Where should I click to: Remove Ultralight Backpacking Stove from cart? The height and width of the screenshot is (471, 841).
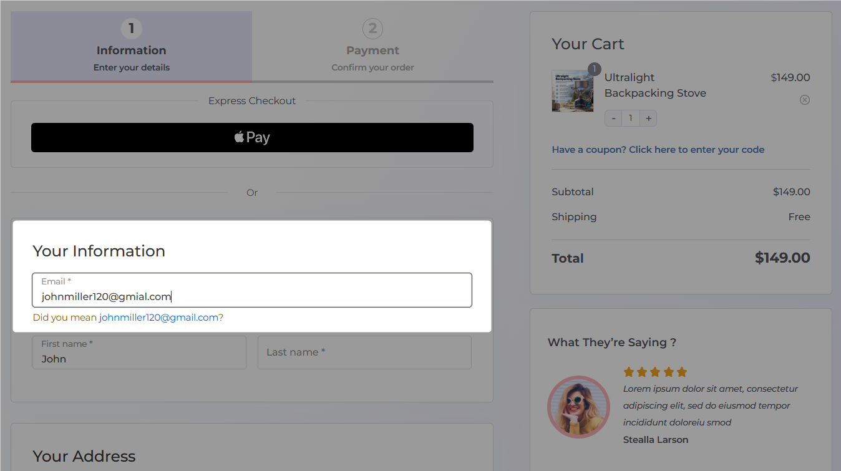pos(805,100)
